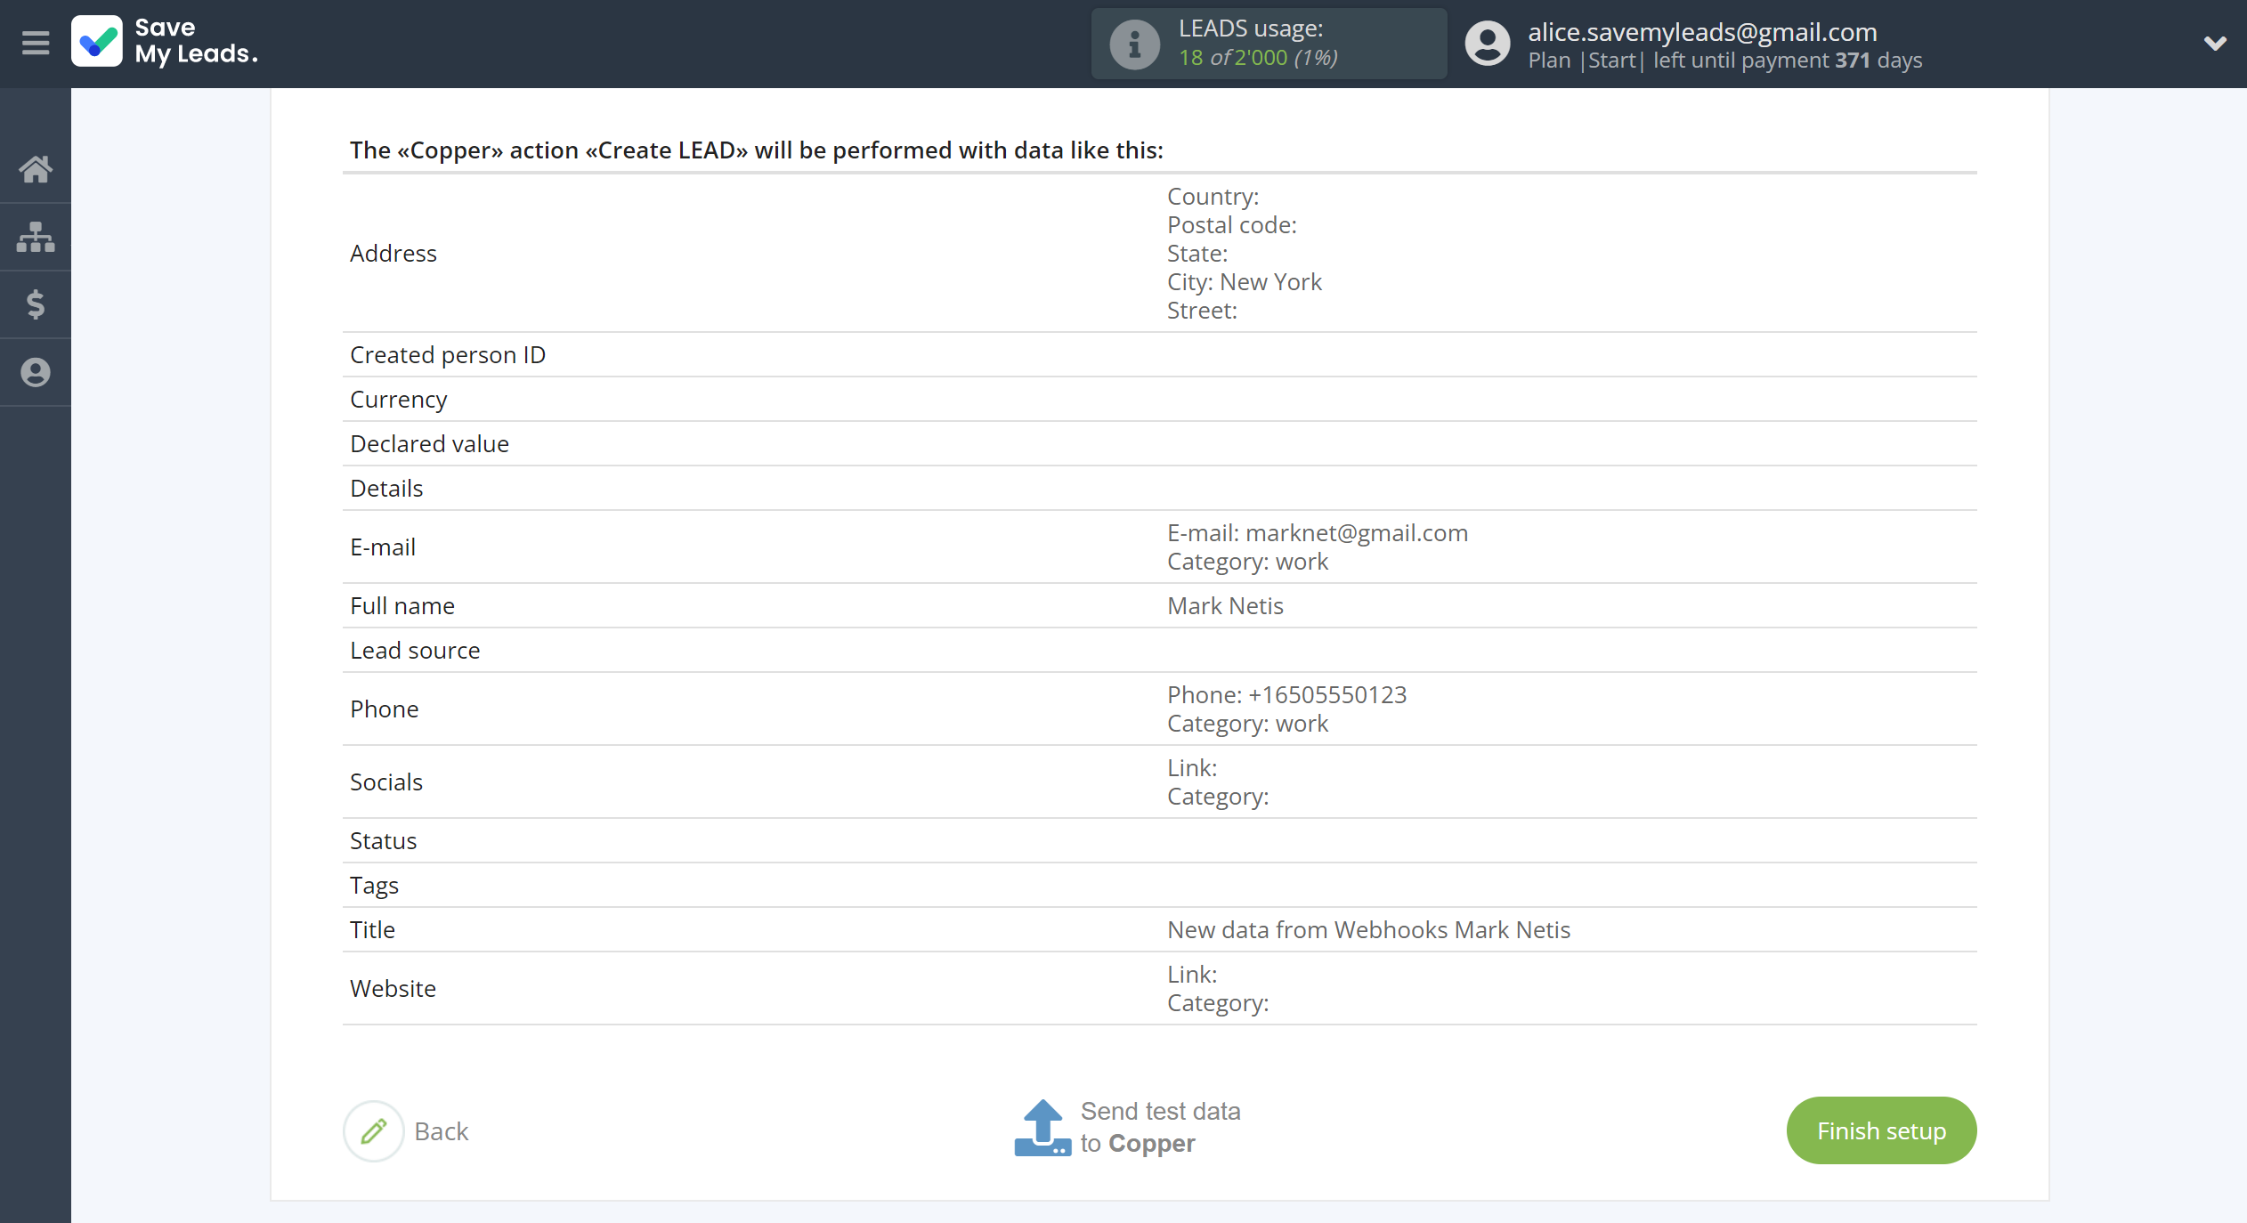
Task: Select the Postal code: address line
Action: 1232,225
